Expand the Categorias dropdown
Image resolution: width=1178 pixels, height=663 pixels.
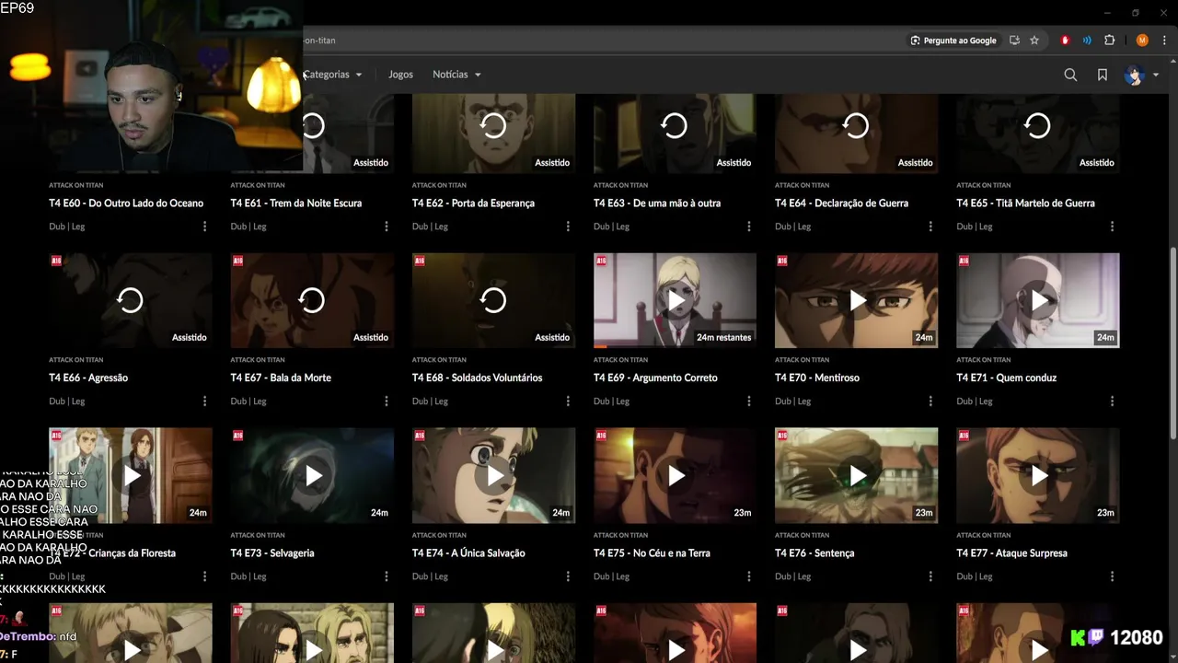(332, 75)
